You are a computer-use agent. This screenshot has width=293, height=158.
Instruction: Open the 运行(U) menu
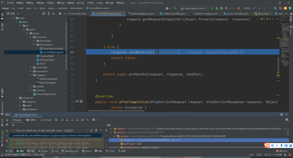click(80, 3)
